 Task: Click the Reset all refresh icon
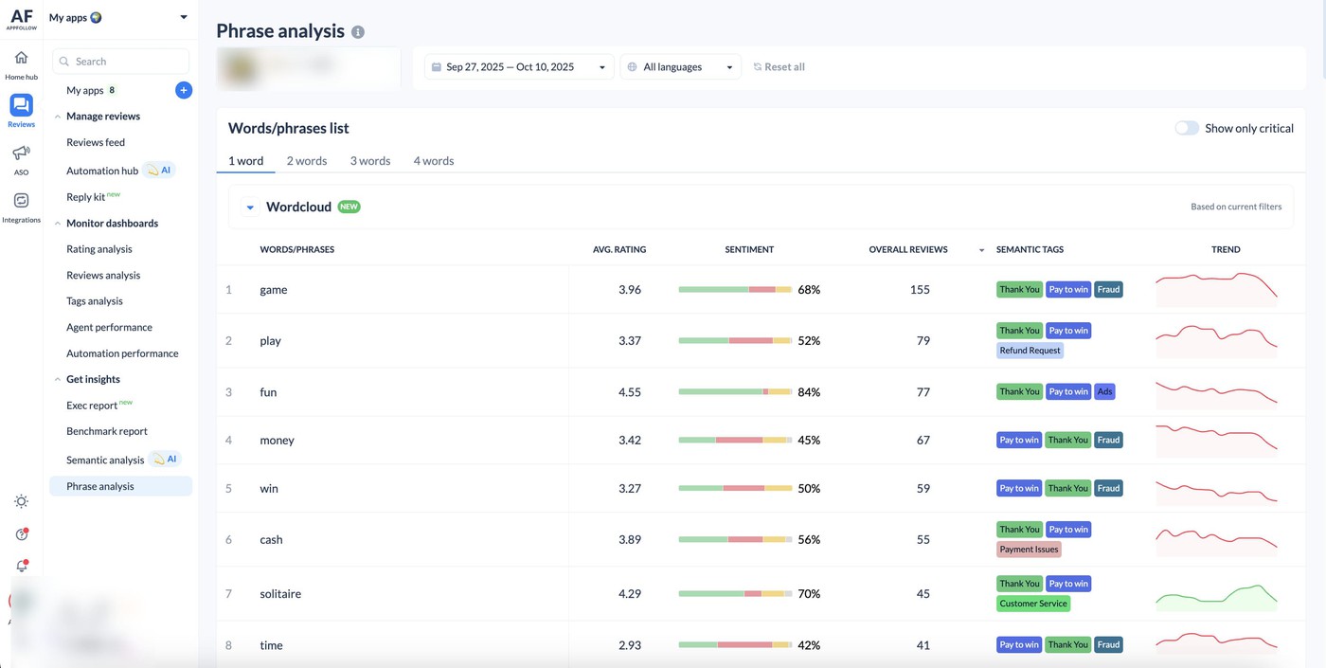pyautogui.click(x=757, y=67)
